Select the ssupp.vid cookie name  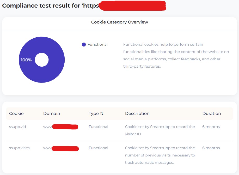pyautogui.click(x=17, y=127)
